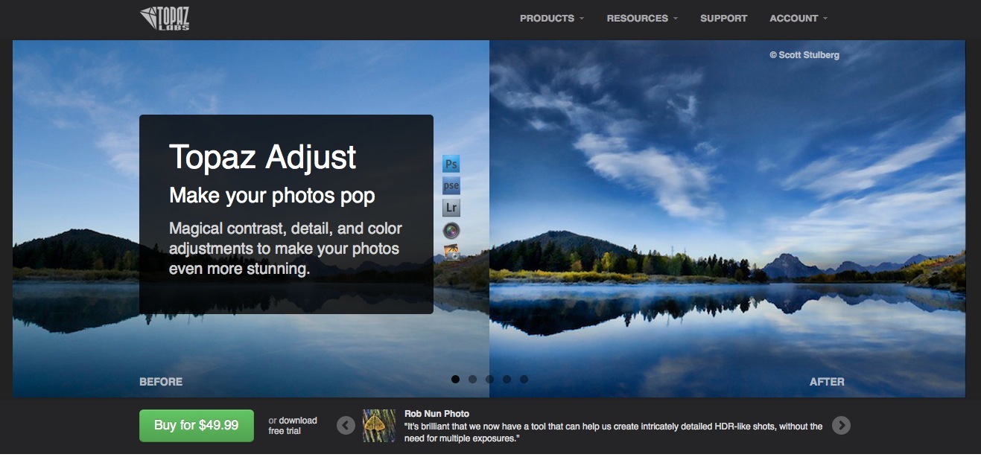
Task: Expand the Resources dropdown menu
Action: [x=642, y=18]
